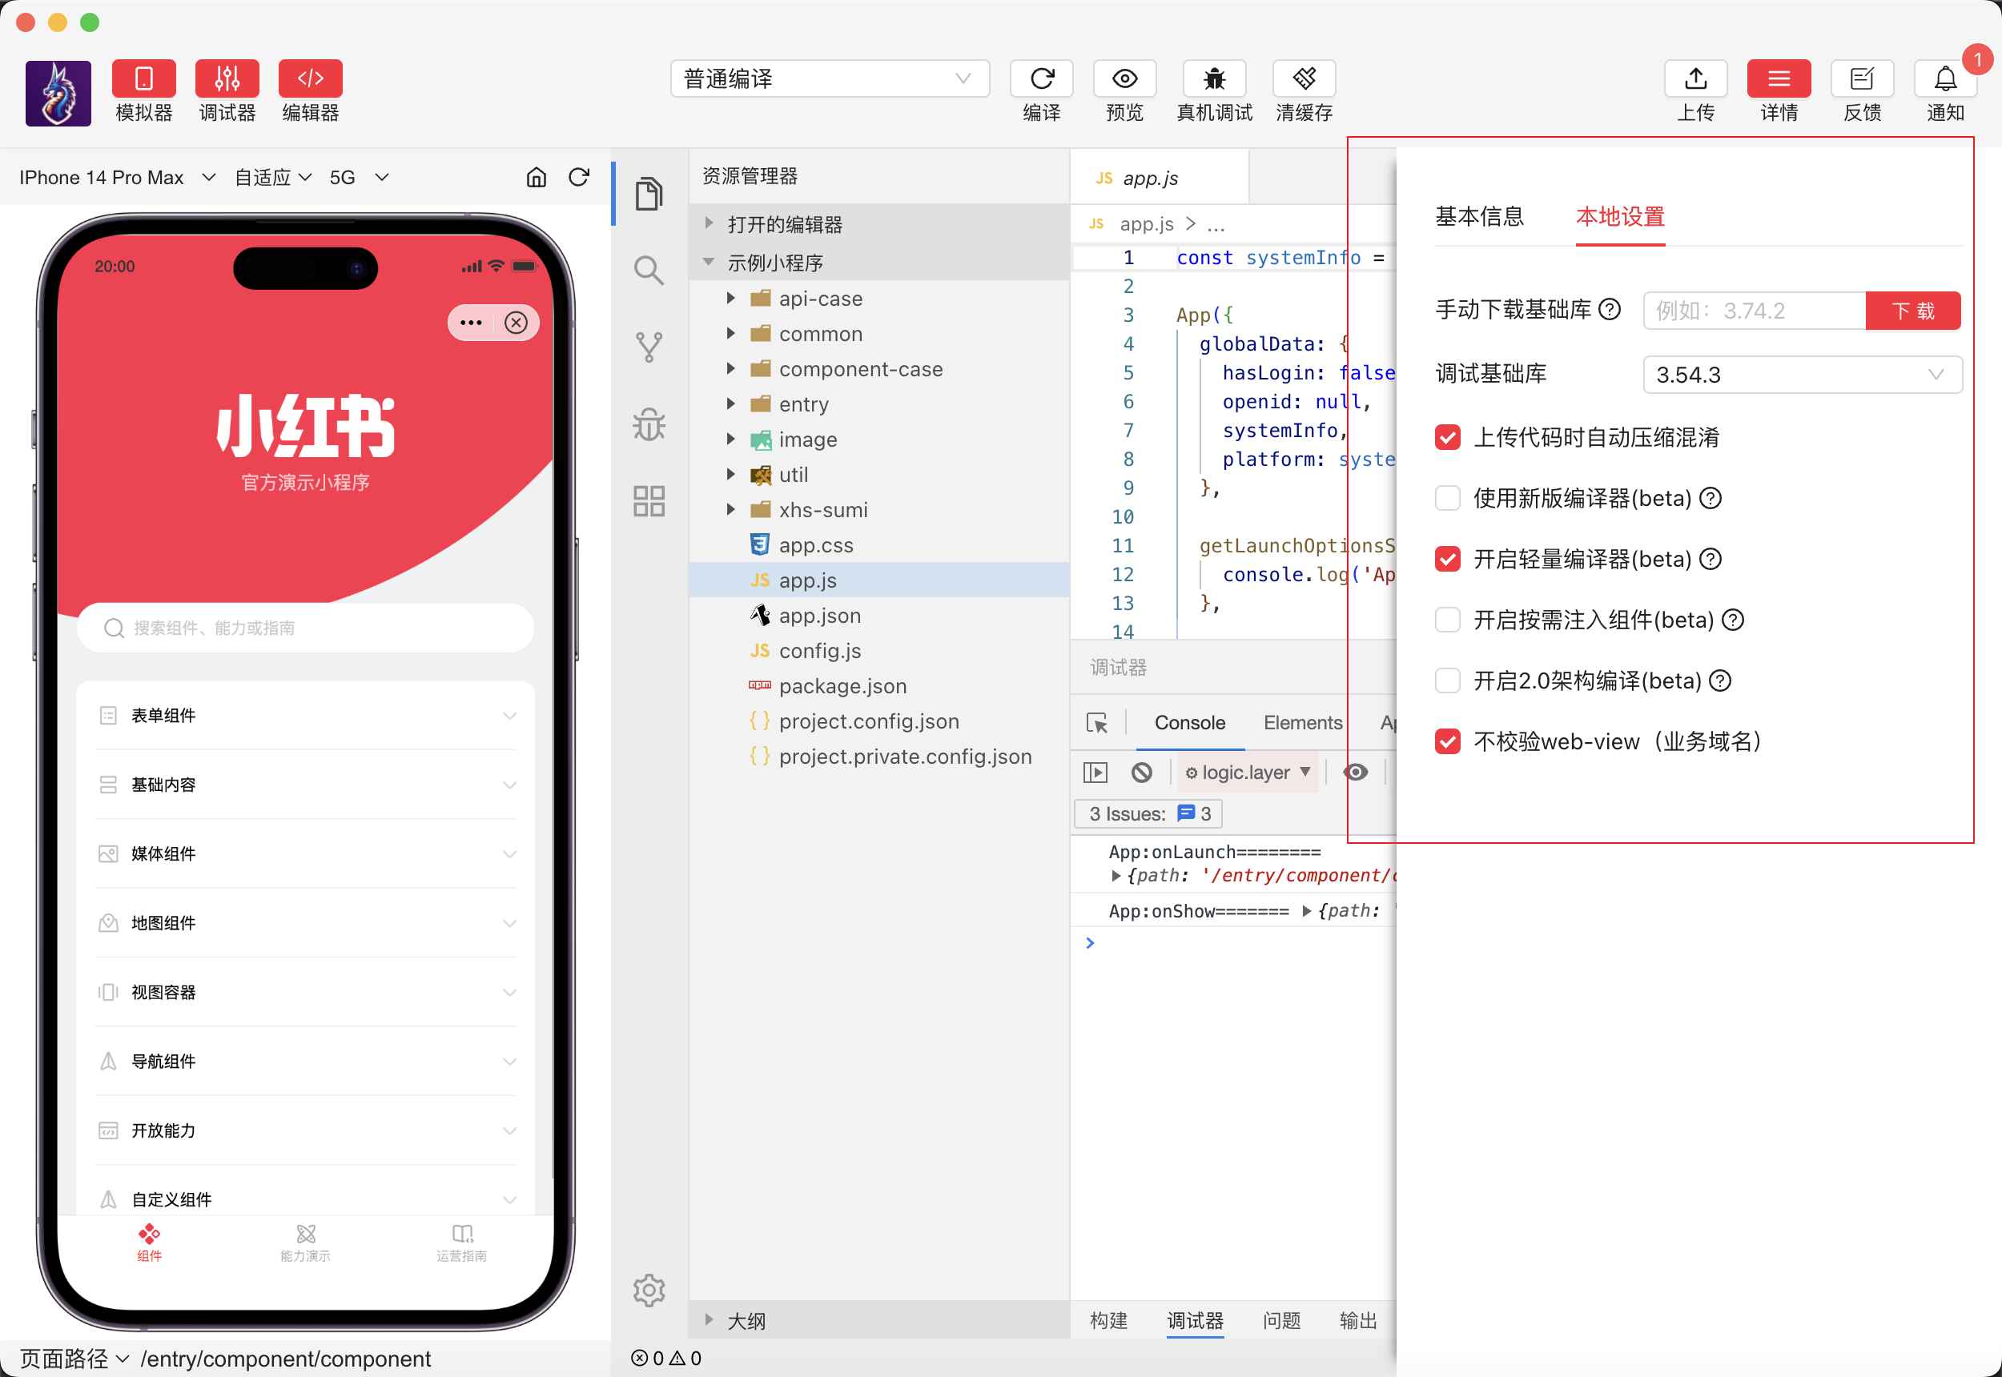Click the mini program three-dots menu capsule
Screen dimensions: 2002x1377
(471, 322)
